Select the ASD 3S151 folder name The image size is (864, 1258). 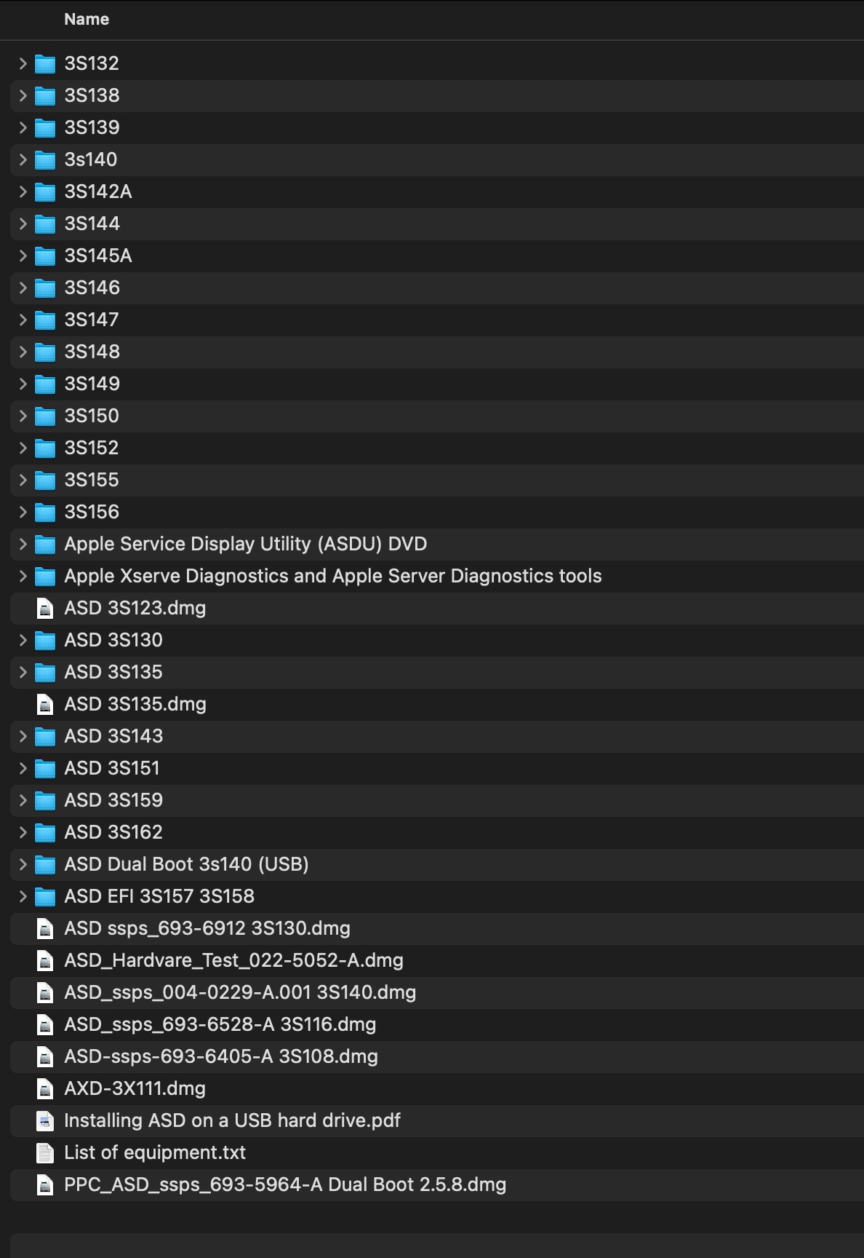pos(112,769)
